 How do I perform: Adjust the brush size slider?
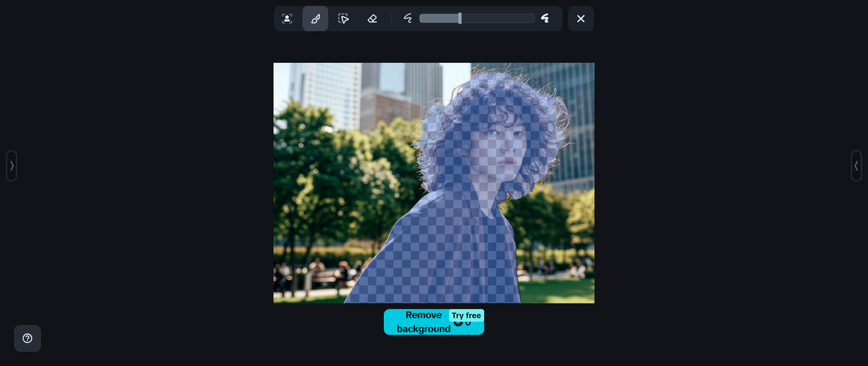point(477,18)
